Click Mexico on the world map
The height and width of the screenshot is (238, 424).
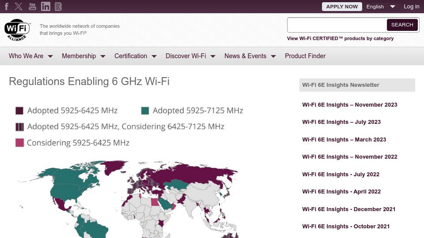[61, 204]
